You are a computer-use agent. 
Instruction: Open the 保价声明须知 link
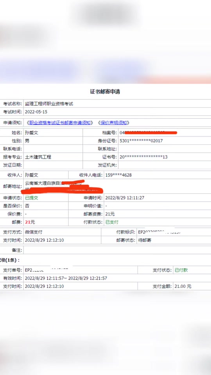[x=114, y=123]
